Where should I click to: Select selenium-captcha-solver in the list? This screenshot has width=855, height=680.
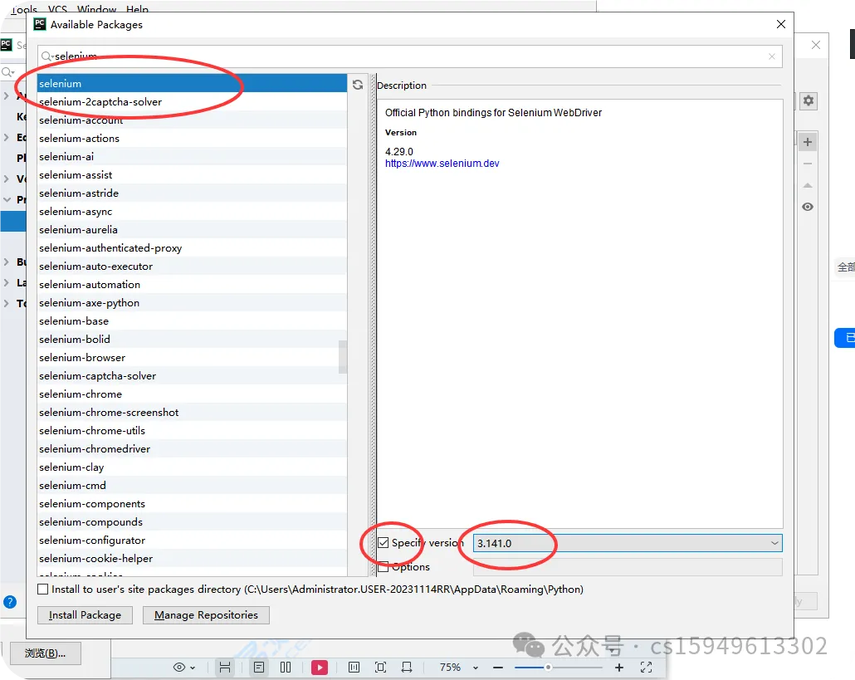[x=192, y=376]
